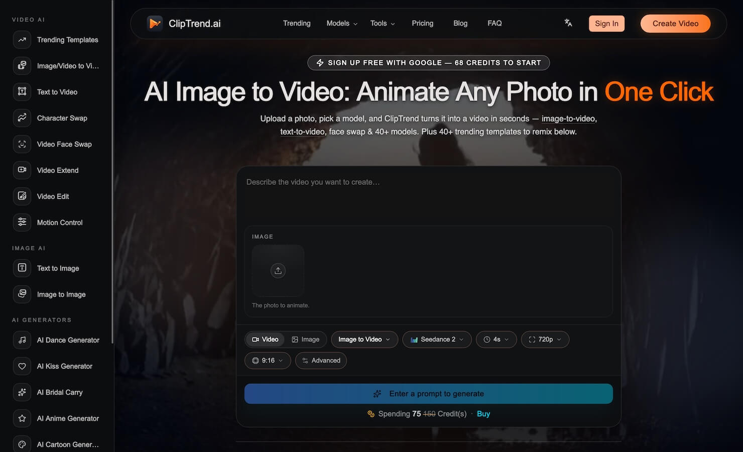The height and width of the screenshot is (452, 743).
Task: Open the 720p resolution dropdown
Action: coord(545,340)
